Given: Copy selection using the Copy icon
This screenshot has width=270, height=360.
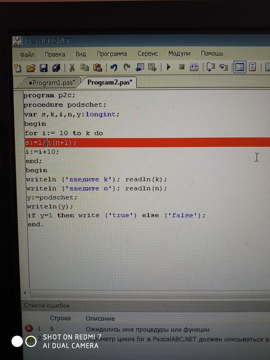Looking at the screenshot, I should [x=85, y=67].
